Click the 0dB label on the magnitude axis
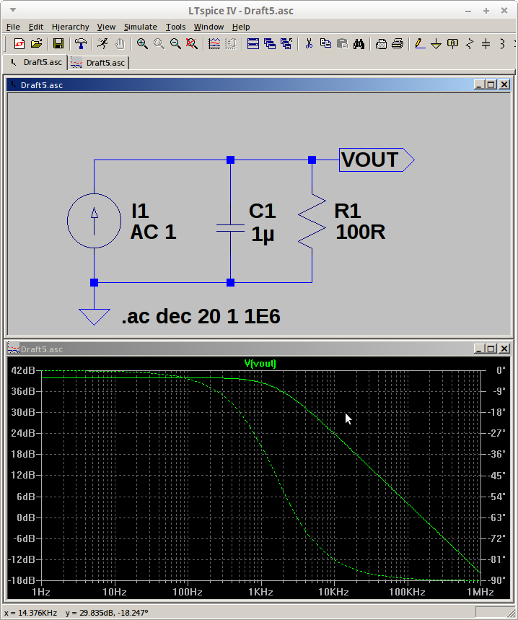Image resolution: width=518 pixels, height=620 pixels. 26,518
